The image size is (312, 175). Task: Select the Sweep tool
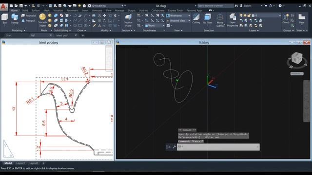(x=15, y=19)
